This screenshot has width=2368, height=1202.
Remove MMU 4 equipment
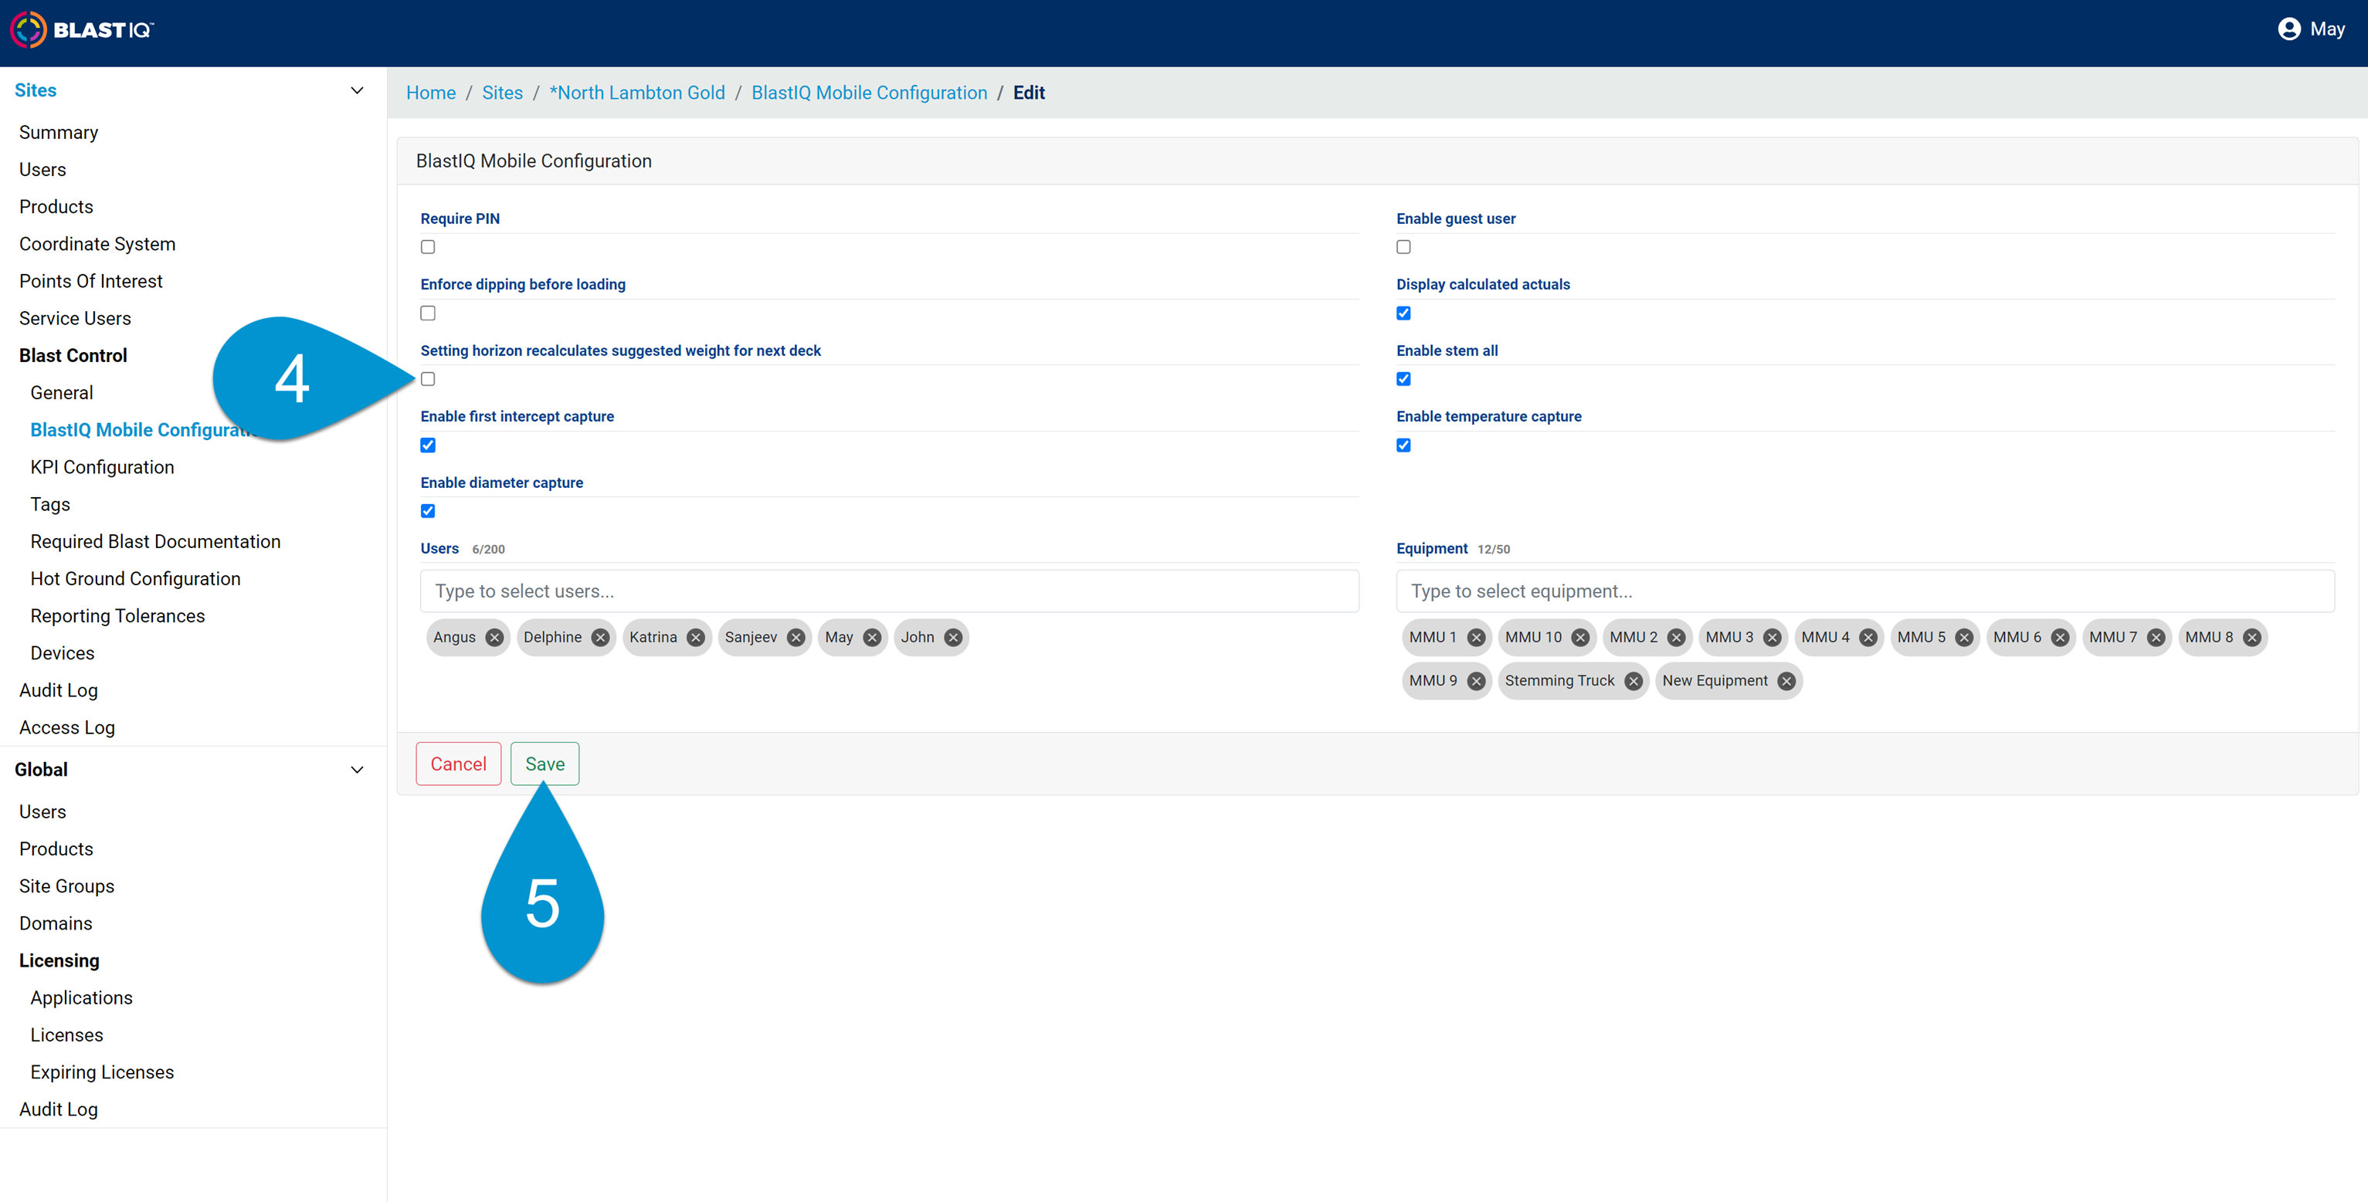[x=1868, y=637]
